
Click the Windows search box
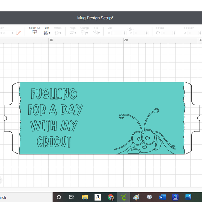click(x=26, y=197)
